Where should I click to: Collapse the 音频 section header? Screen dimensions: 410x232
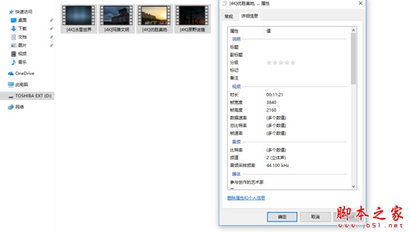tap(236, 142)
